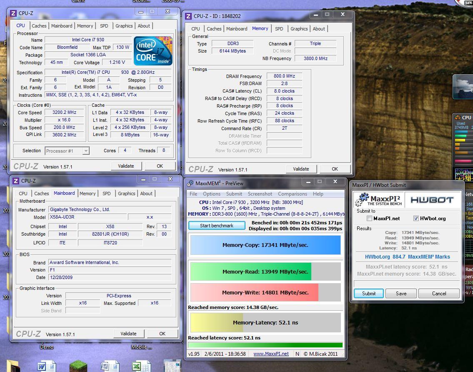Open the Options menu in MaxxMEM²
The image size is (473, 372).
pos(211,194)
